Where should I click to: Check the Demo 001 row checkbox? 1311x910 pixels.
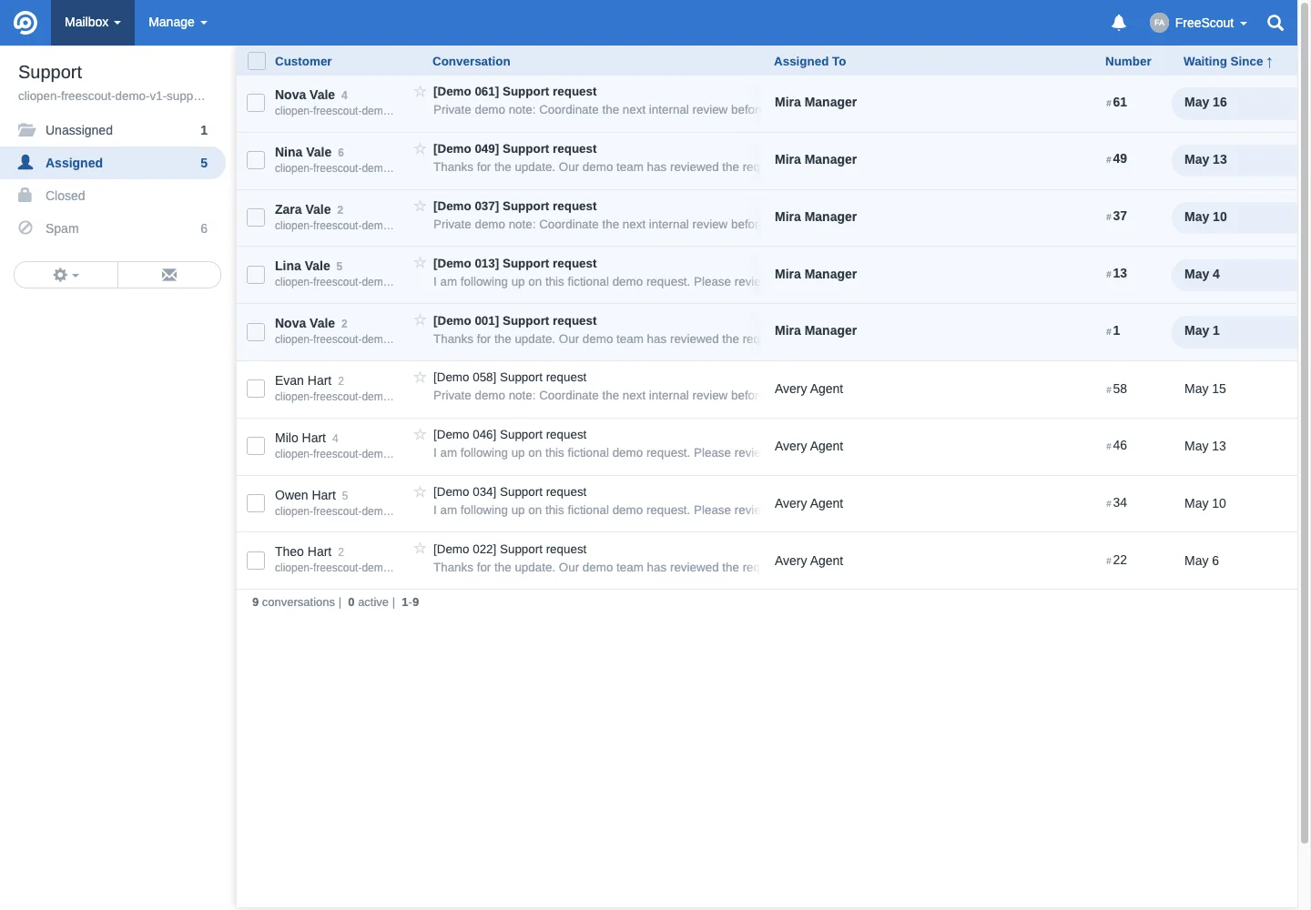pyautogui.click(x=256, y=332)
